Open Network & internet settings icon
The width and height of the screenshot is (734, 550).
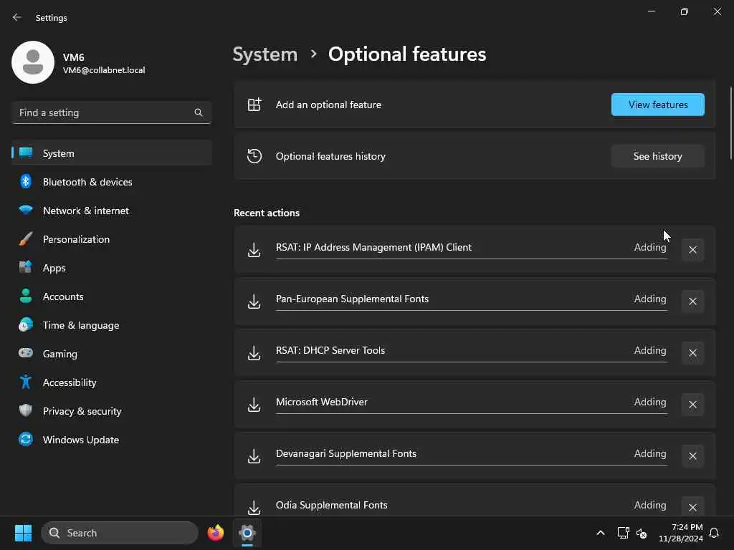pyautogui.click(x=26, y=211)
